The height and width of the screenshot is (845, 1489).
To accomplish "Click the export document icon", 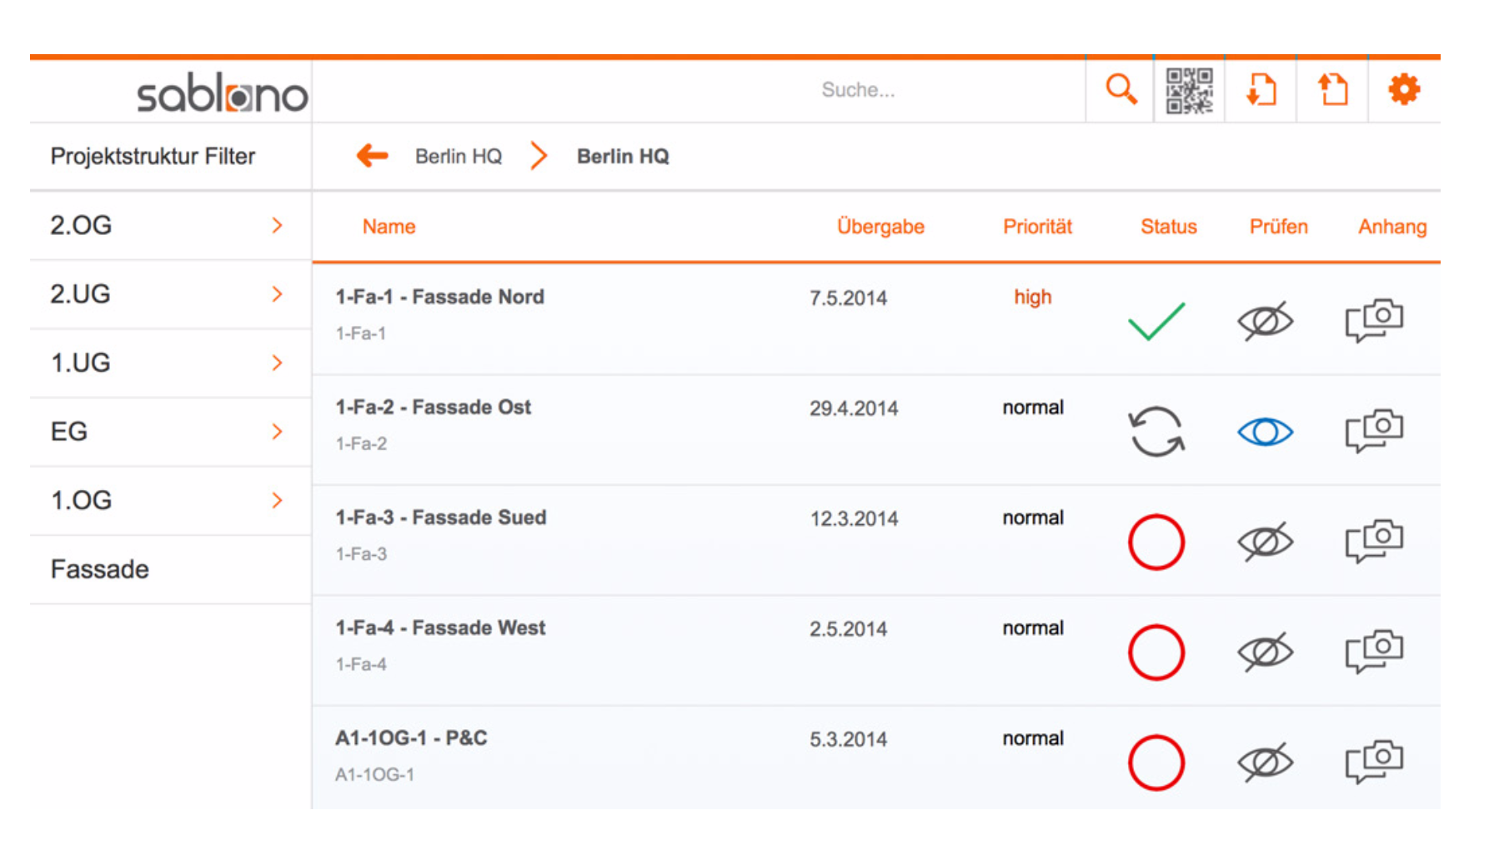I will pos(1332,90).
